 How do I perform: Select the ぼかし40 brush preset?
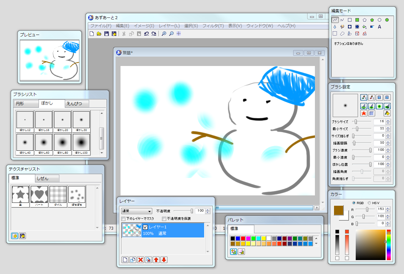(25, 144)
